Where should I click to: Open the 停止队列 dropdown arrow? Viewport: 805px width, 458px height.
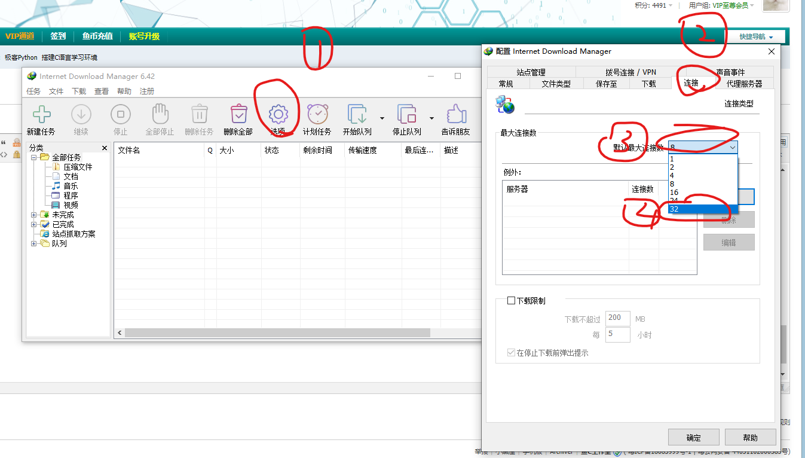pos(431,118)
